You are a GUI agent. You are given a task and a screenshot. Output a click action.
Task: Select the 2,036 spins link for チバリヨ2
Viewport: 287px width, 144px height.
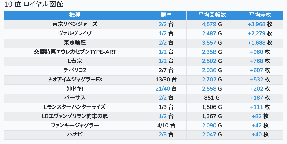click(209, 70)
